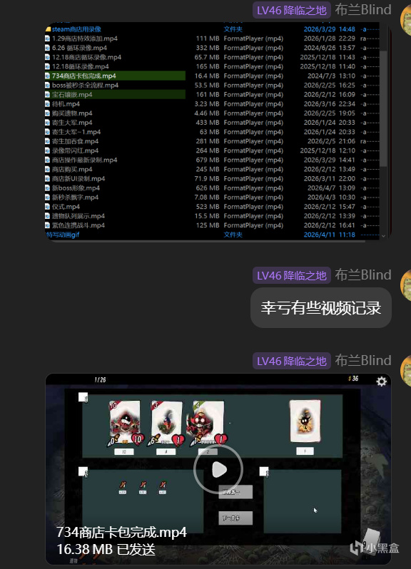The width and height of the screenshot is (411, 569).
Task: Click the settings gear in video preview
Action: [381, 381]
